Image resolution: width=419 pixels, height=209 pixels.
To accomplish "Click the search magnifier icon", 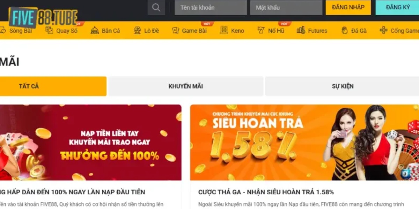I will pyautogui.click(x=156, y=7).
